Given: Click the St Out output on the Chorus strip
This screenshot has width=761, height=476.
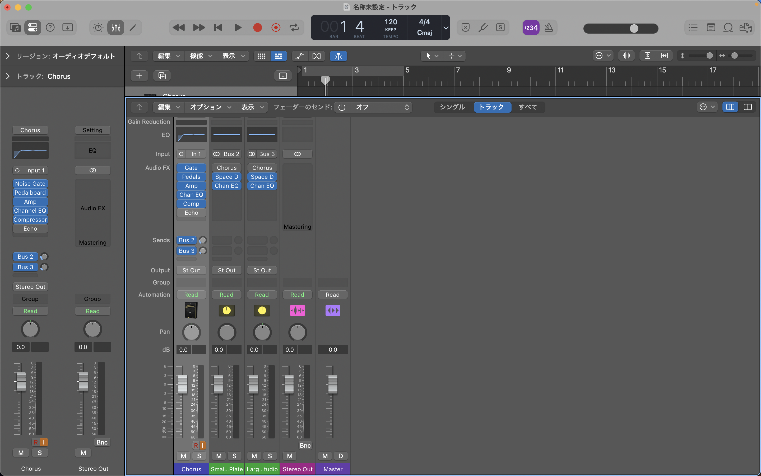Looking at the screenshot, I should (191, 270).
